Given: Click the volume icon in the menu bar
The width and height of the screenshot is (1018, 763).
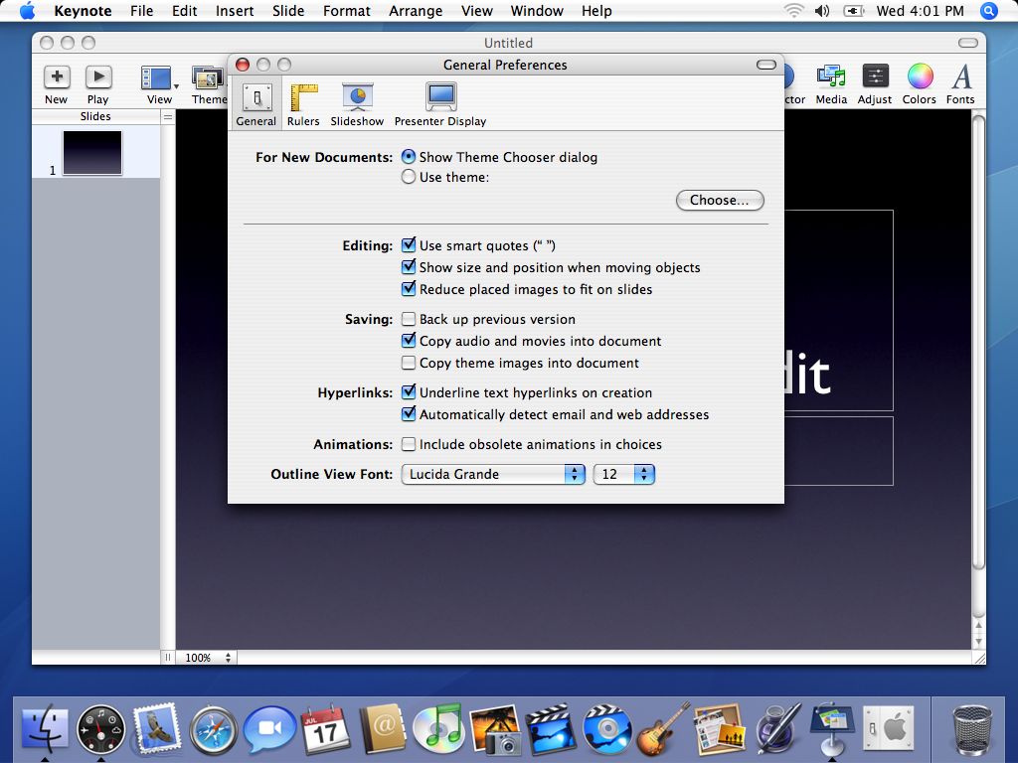Looking at the screenshot, I should (822, 10).
